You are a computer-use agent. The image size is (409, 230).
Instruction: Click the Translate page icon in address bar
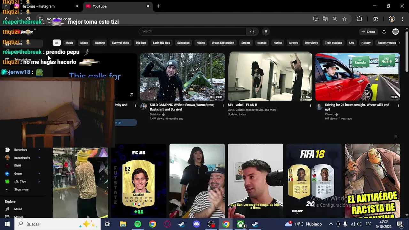(325, 19)
